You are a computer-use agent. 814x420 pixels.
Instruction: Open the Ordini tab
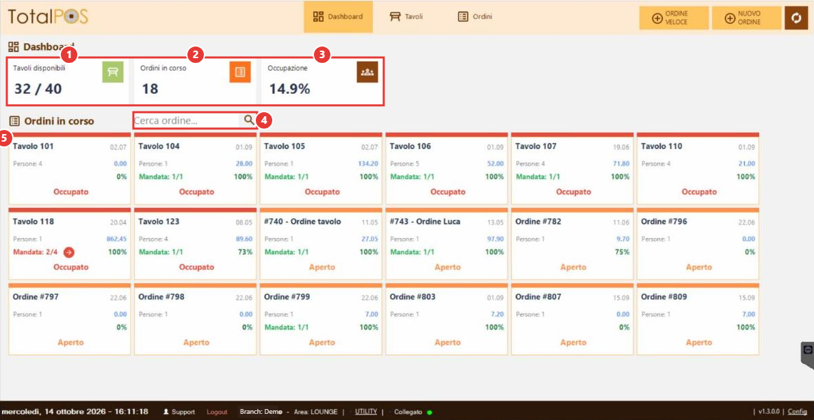[x=475, y=16]
